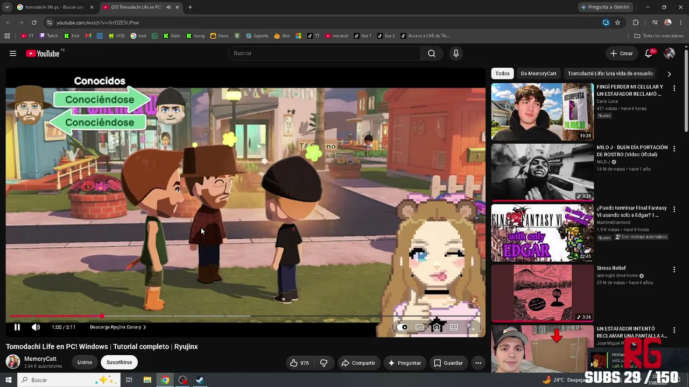Mute the YouTube tab audio icon
Screen dimensions: 689x387
[x=168, y=7]
